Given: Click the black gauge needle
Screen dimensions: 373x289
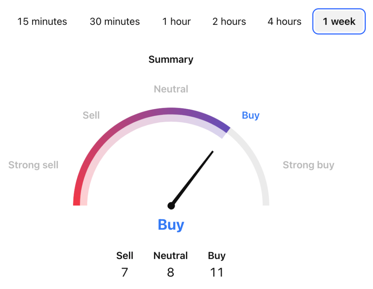Looking at the screenshot, I should 193,177.
